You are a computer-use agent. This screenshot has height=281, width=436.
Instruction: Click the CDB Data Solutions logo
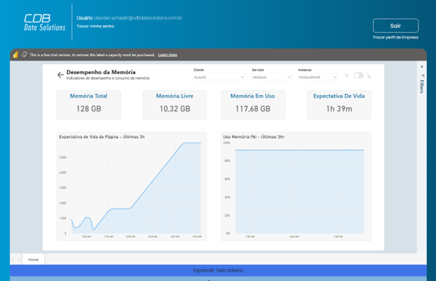(45, 22)
